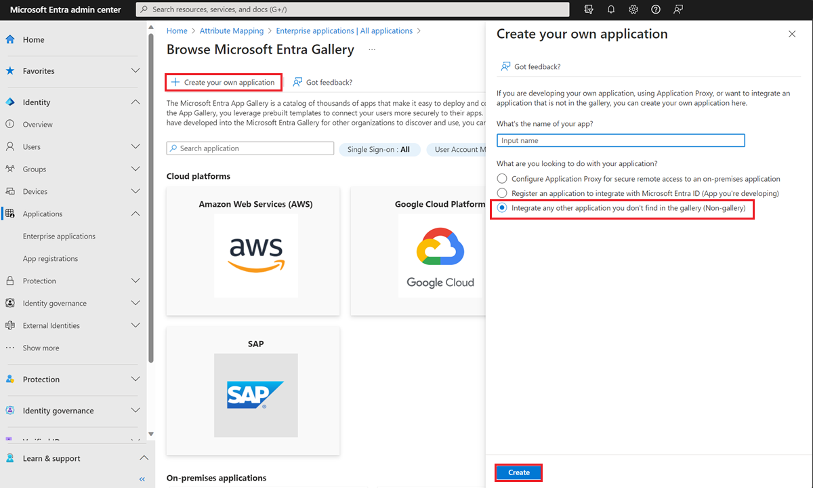The width and height of the screenshot is (813, 488).
Task: Select the Devices icon in the sidebar
Action: (9, 191)
